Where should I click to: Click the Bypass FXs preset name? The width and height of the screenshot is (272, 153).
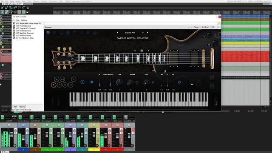(130, 33)
